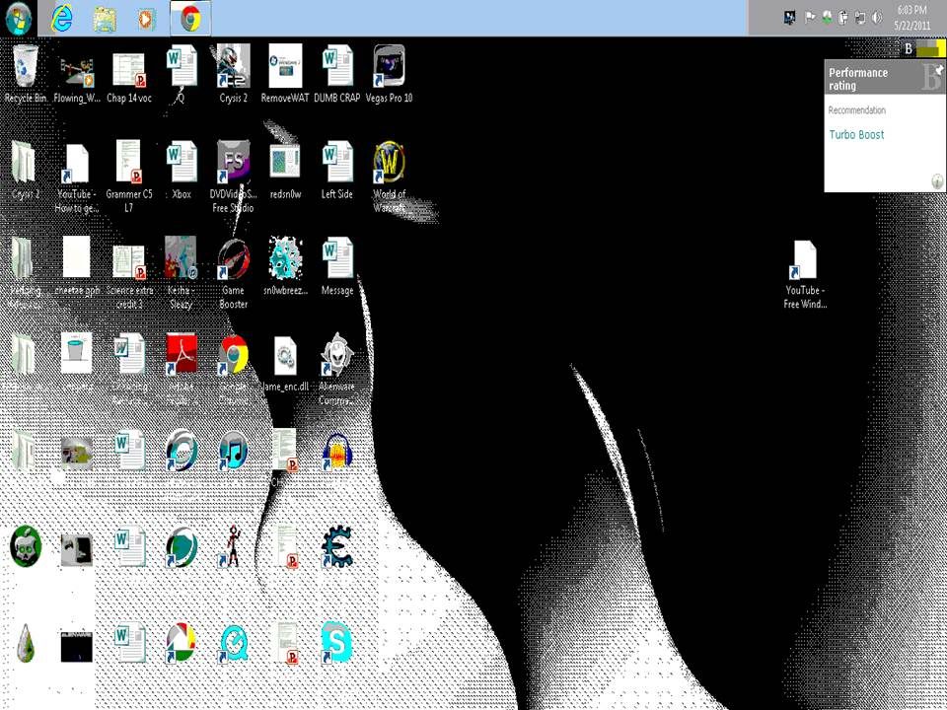Select the Game Booster shortcut icon
This screenshot has width=947, height=710.
233,260
